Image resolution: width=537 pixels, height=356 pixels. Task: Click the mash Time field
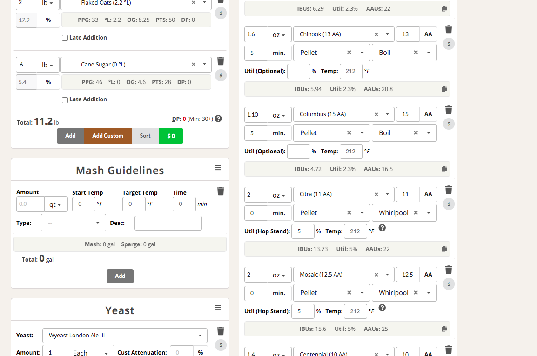[184, 204]
